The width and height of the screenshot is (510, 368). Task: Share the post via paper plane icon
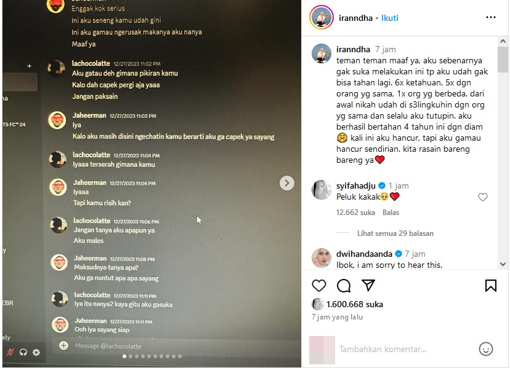tap(368, 285)
